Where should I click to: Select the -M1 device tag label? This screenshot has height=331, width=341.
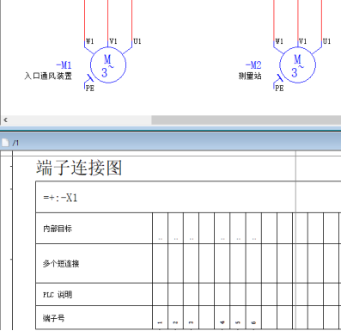click(x=64, y=65)
